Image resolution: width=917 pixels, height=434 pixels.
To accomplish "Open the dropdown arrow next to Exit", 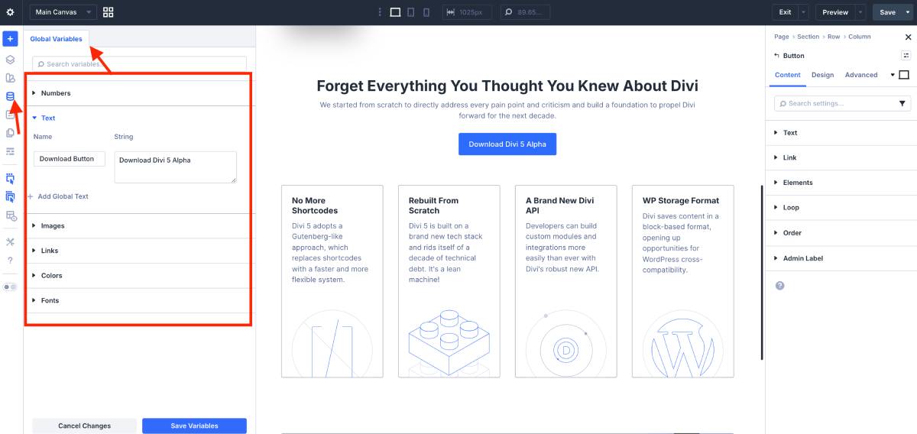I will 803,12.
